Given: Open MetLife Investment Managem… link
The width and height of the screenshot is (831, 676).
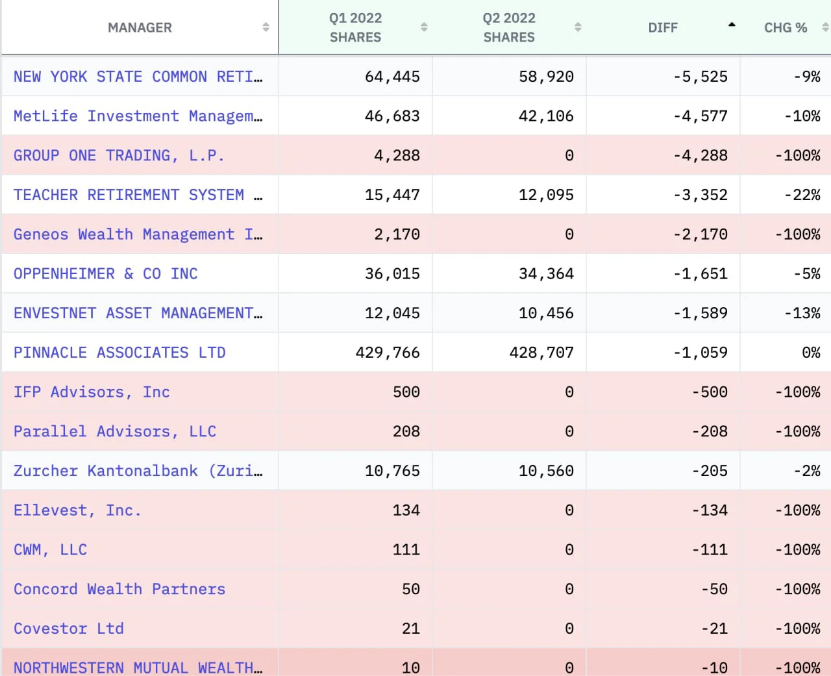Looking at the screenshot, I should click(x=138, y=116).
